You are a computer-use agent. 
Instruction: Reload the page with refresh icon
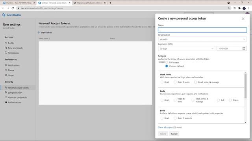point(13,8)
